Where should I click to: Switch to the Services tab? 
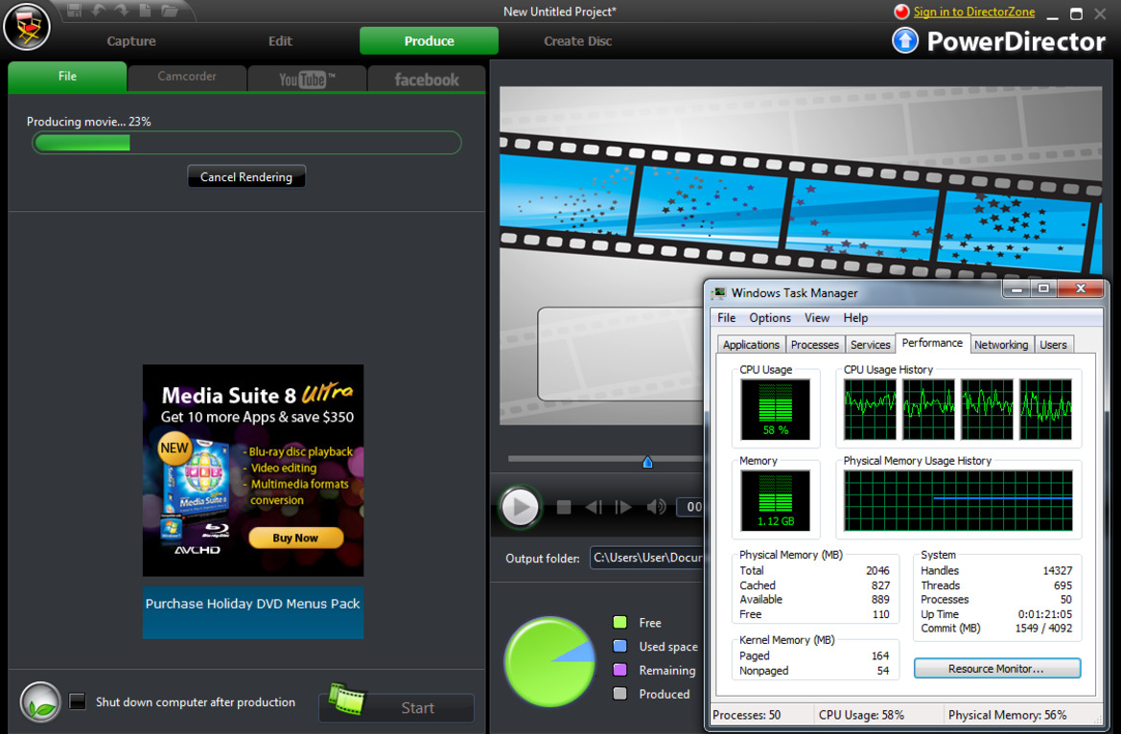(x=870, y=345)
